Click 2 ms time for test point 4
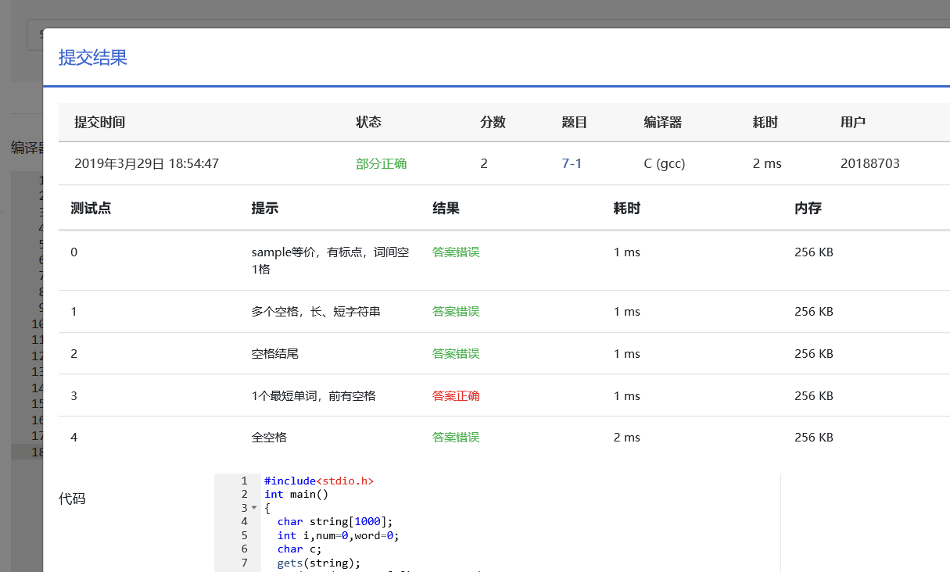This screenshot has height=572, width=950. pyautogui.click(x=627, y=438)
